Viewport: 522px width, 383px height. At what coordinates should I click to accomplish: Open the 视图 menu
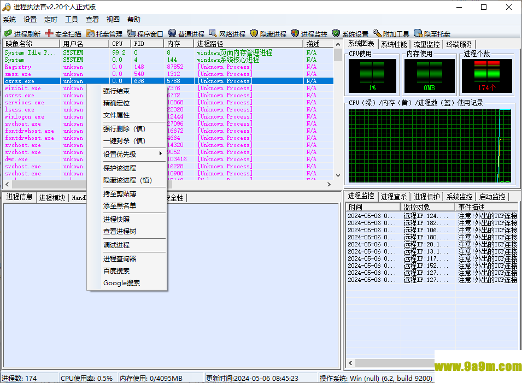click(x=113, y=20)
